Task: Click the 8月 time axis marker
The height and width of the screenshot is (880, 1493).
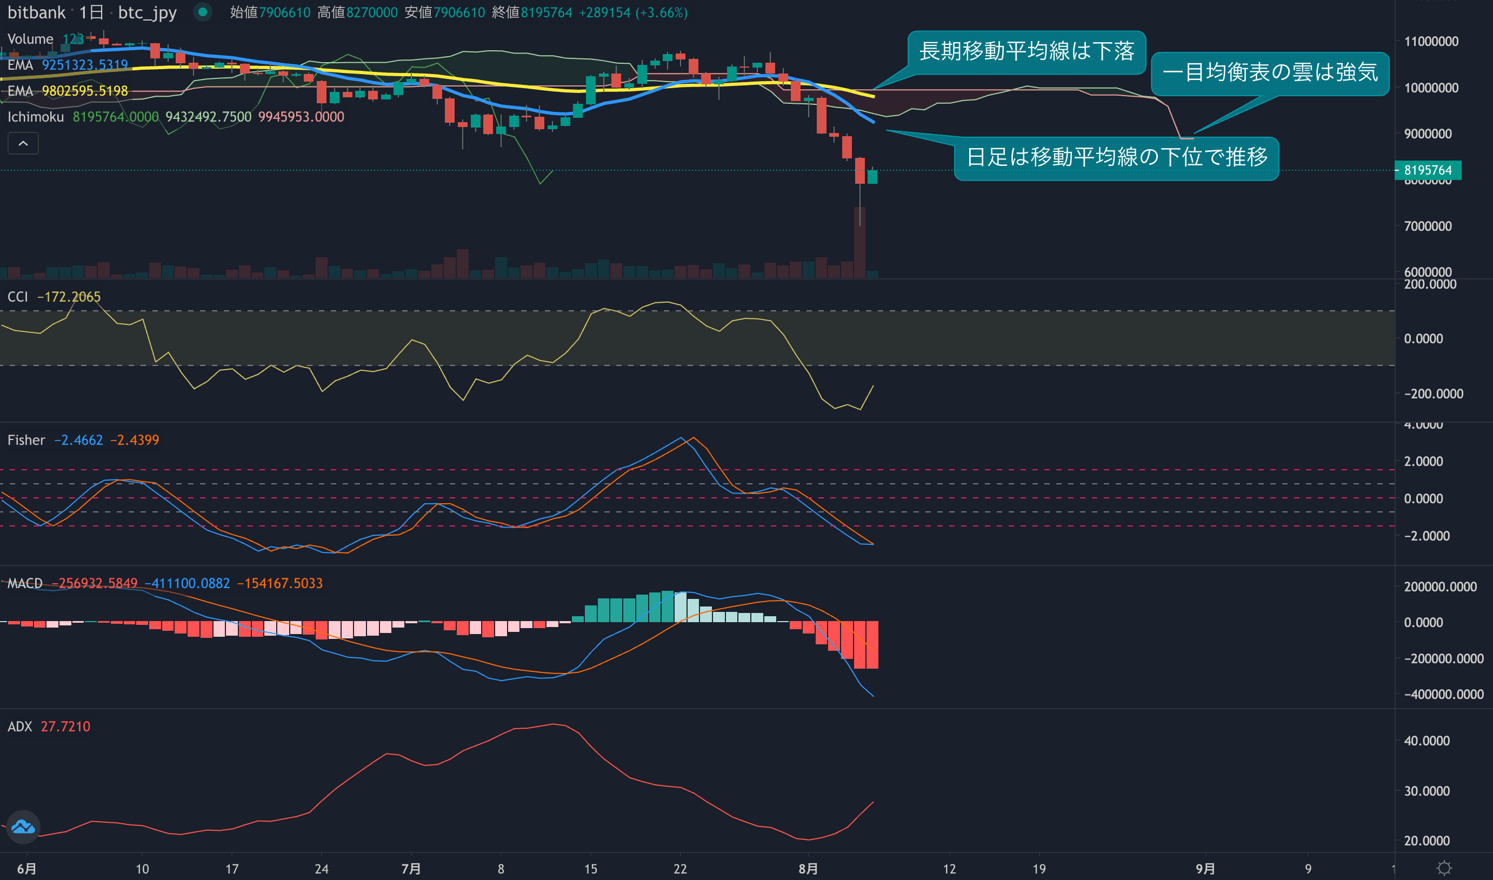Action: click(808, 869)
